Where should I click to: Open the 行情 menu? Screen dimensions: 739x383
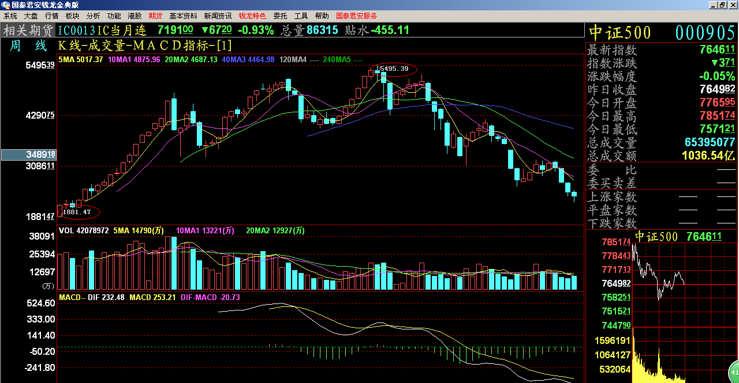pyautogui.click(x=51, y=16)
